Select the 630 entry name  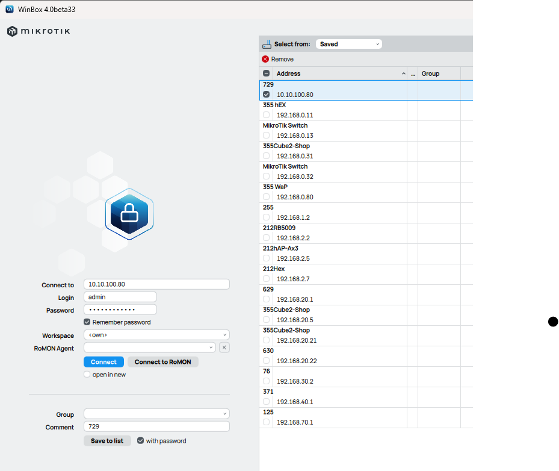pyautogui.click(x=268, y=351)
